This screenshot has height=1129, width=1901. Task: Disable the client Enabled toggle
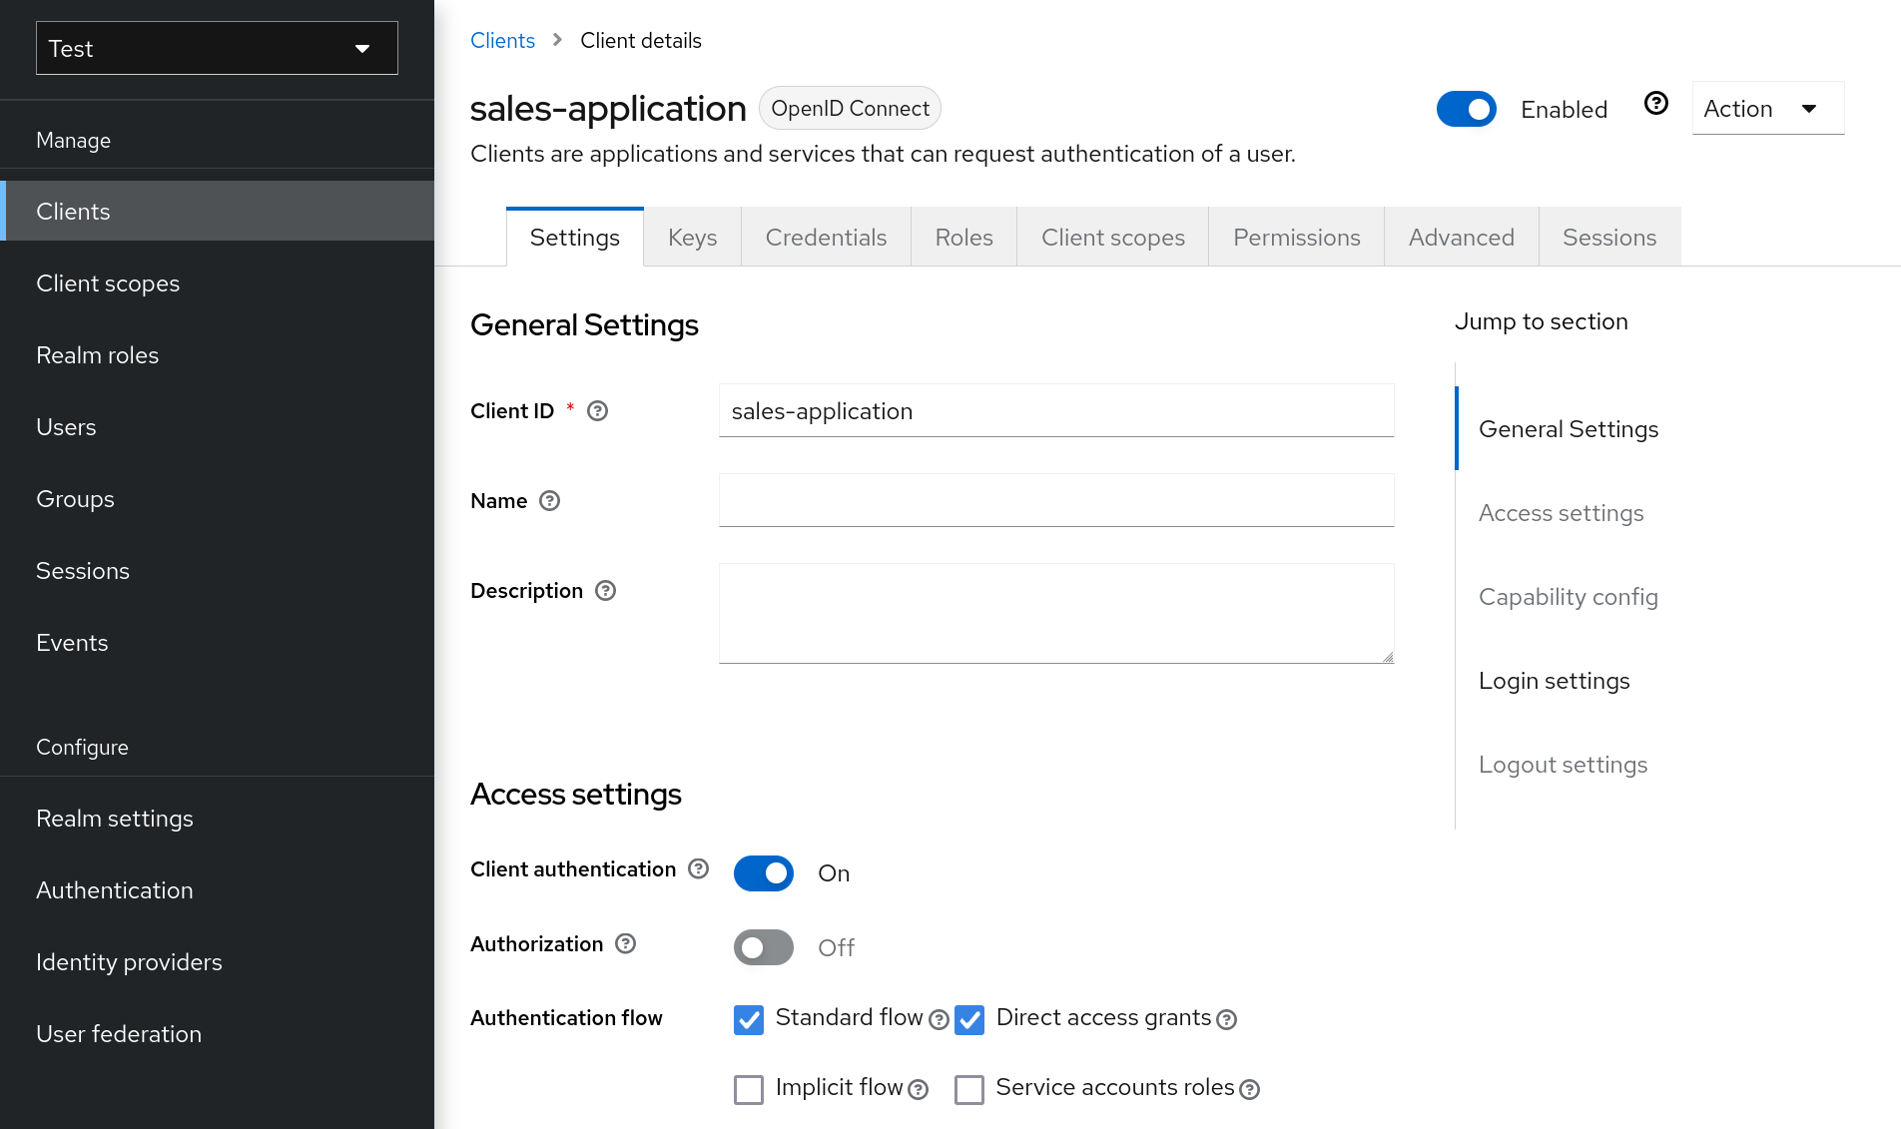(1467, 109)
